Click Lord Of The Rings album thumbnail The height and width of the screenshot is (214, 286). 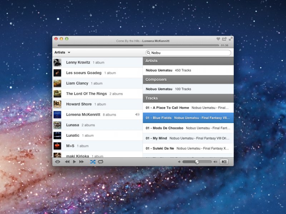coord(57,94)
